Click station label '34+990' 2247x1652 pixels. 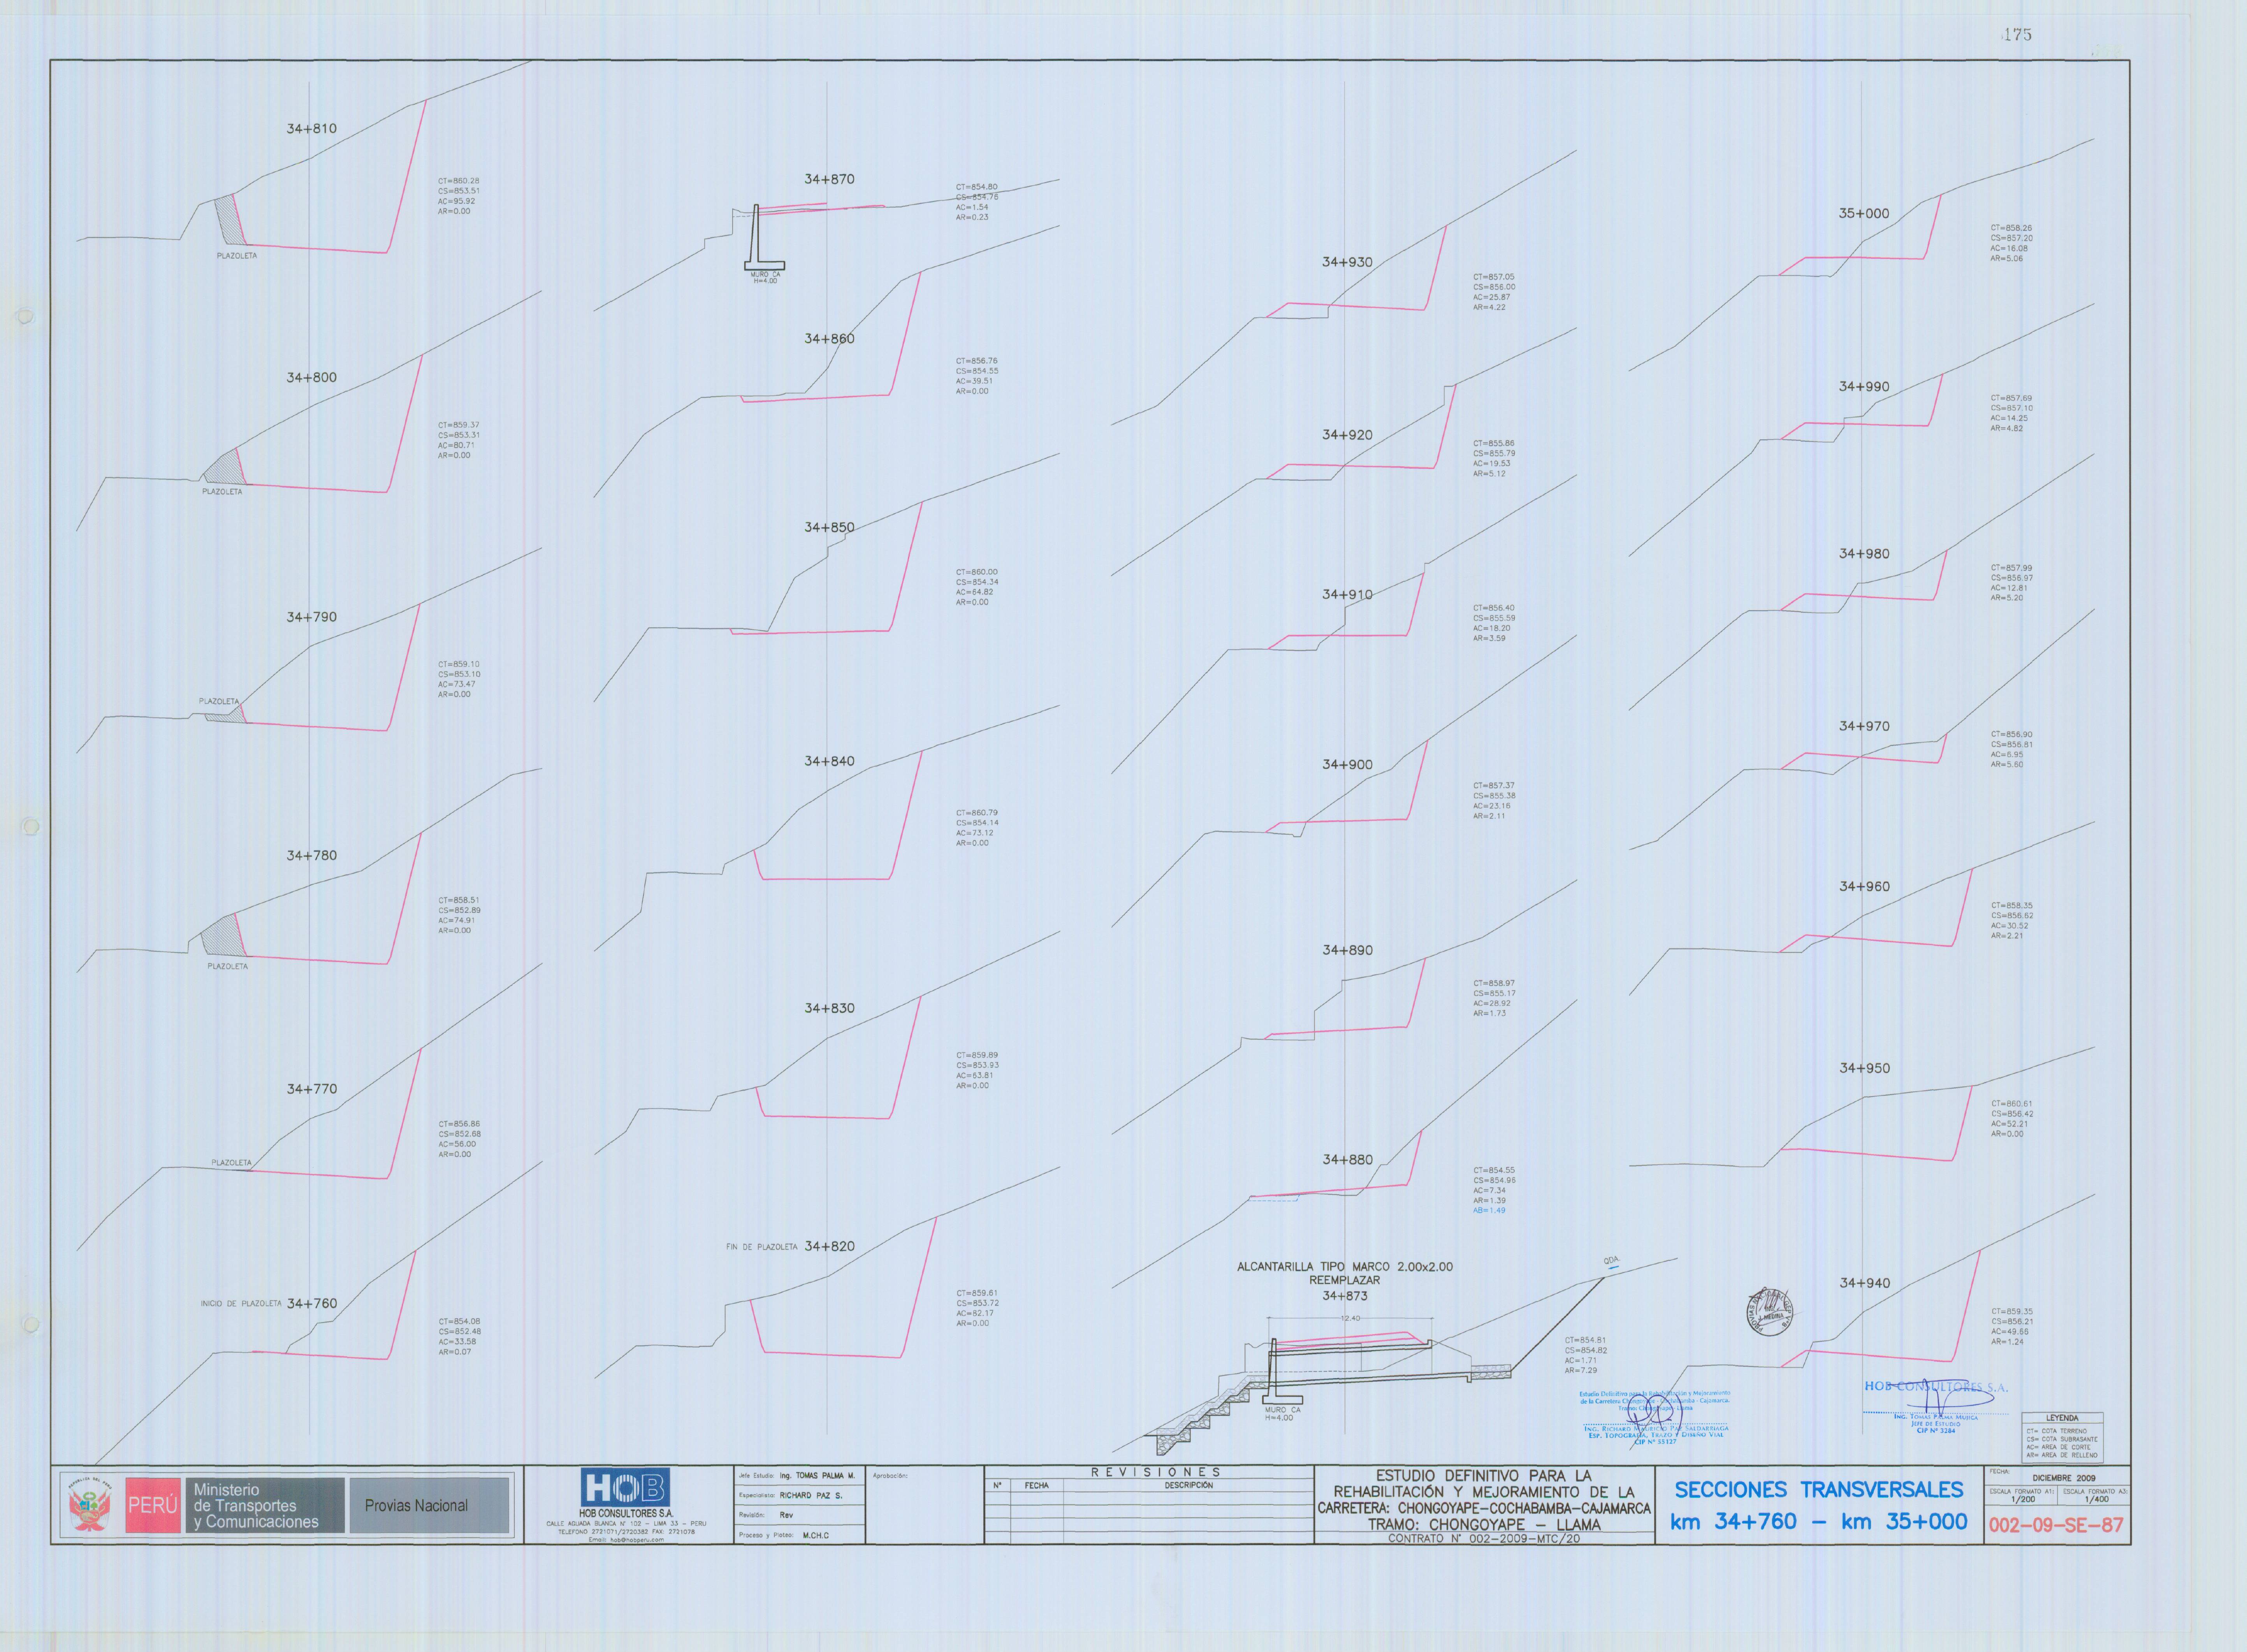pyautogui.click(x=1864, y=387)
